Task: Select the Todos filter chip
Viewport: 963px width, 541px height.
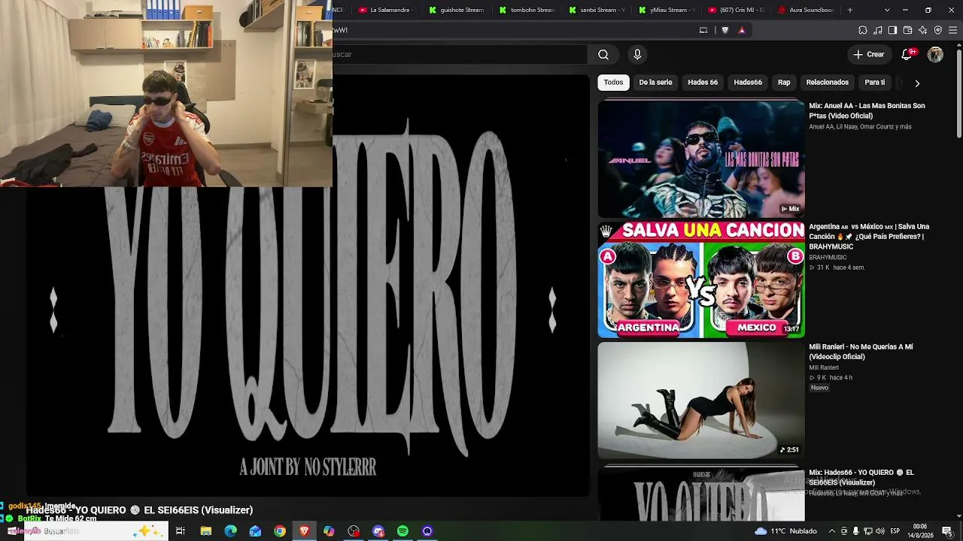Action: pyautogui.click(x=613, y=83)
